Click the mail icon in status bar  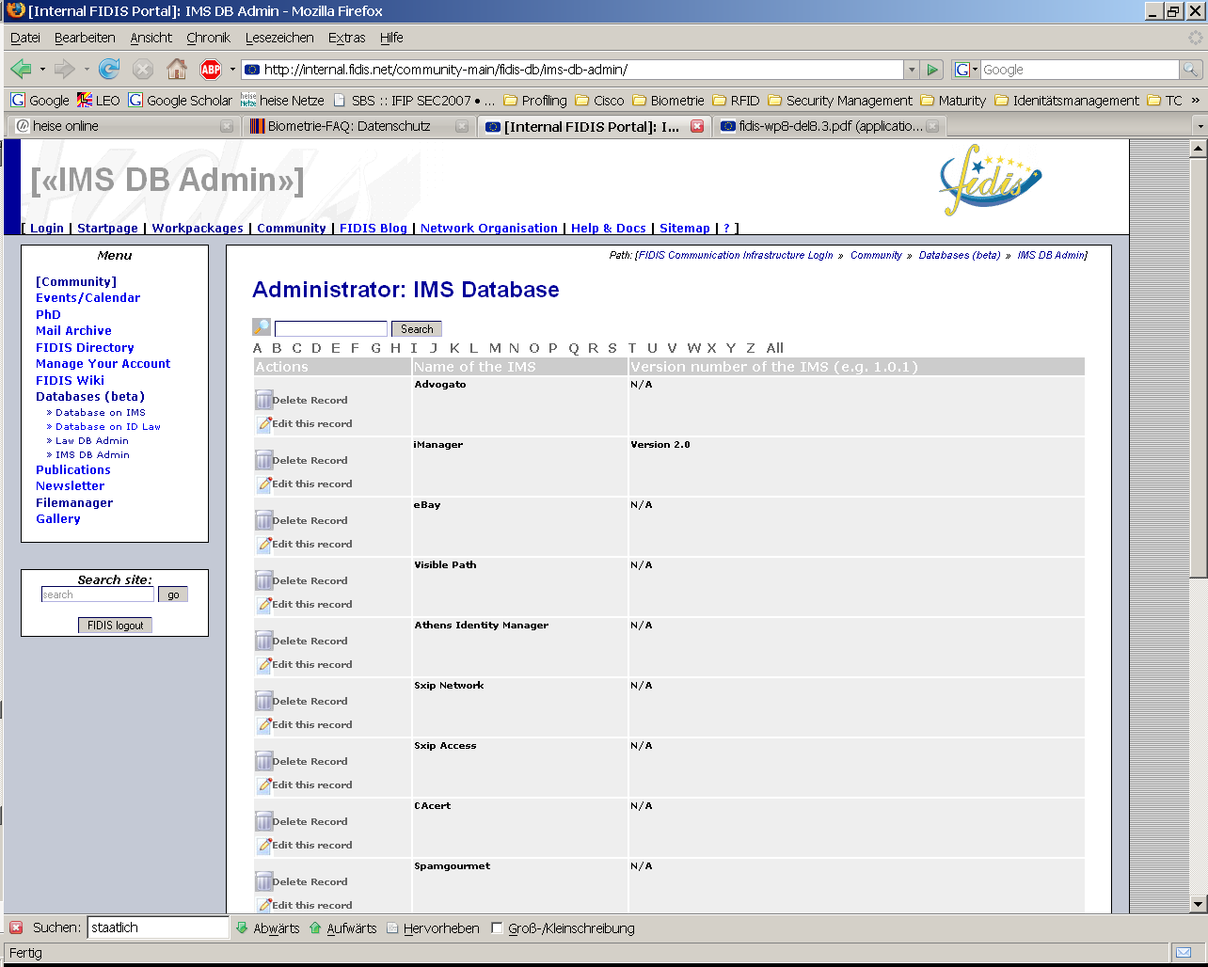[x=1183, y=952]
